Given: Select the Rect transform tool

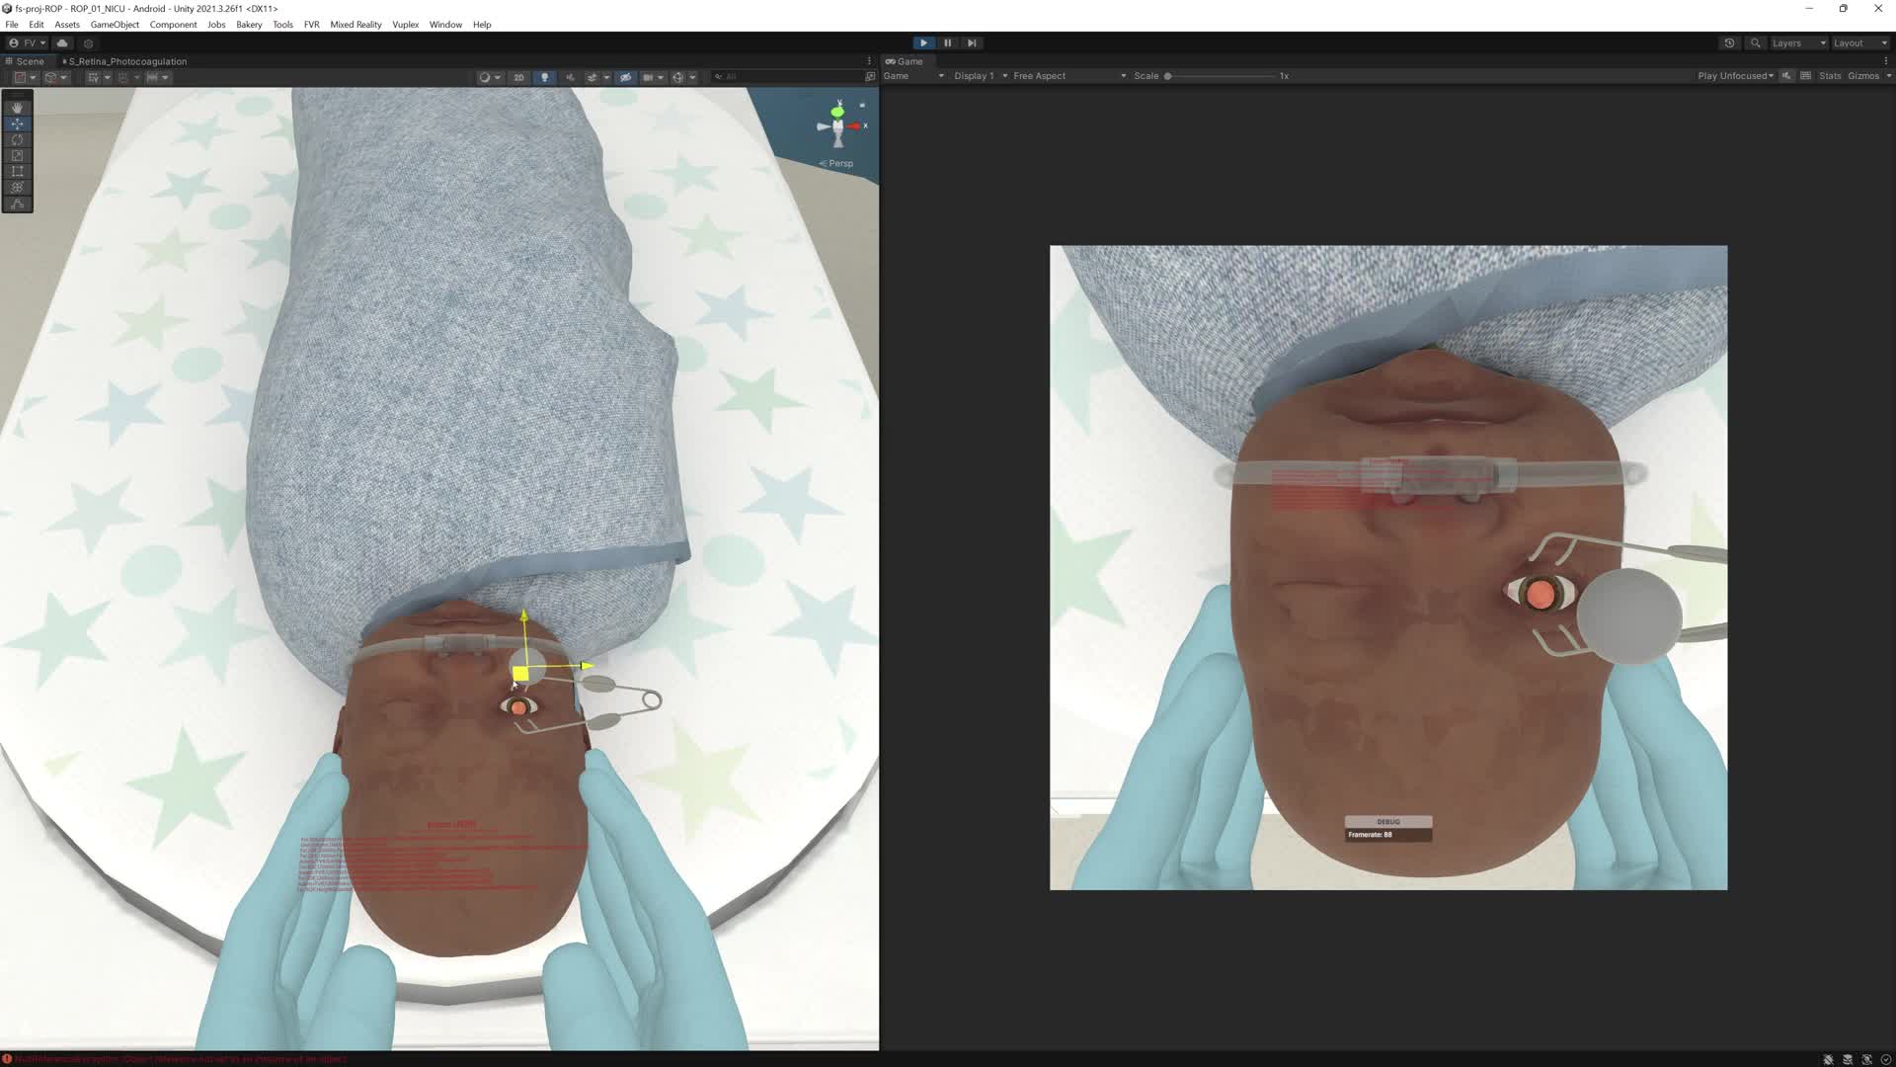Looking at the screenshot, I should (17, 171).
